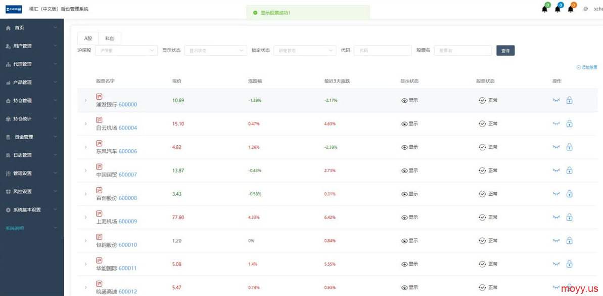The height and width of the screenshot is (296, 603).
Task: Lock the 白云机场 600004 stock
Action: tap(570, 124)
